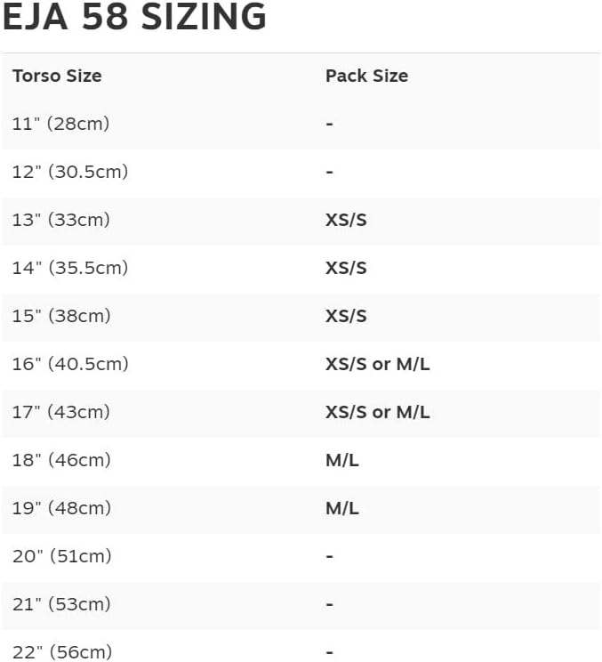Click the 22" (56cm) torso size cell
The image size is (602, 662).
coord(62,652)
